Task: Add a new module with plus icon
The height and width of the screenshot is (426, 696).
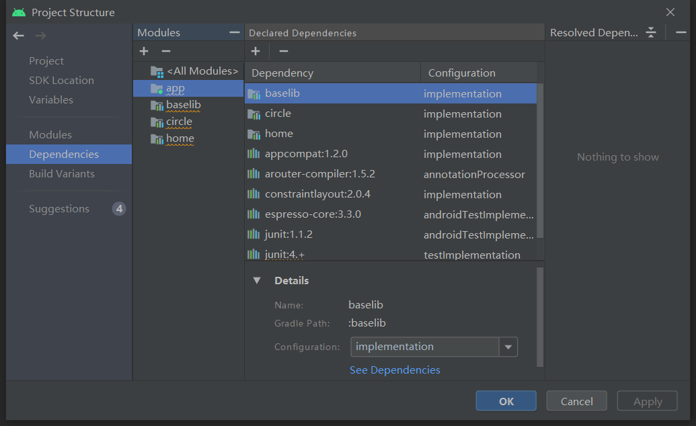Action: 144,51
